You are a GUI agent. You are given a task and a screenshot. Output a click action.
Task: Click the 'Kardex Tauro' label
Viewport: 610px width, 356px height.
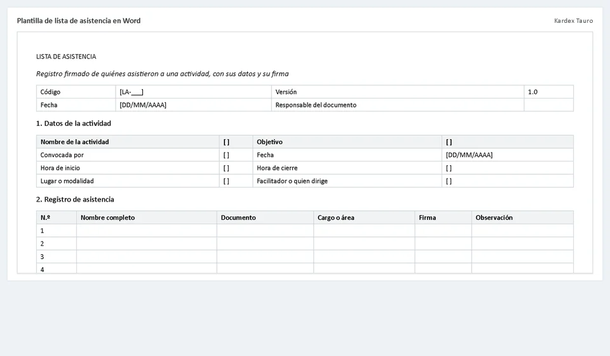[573, 20]
